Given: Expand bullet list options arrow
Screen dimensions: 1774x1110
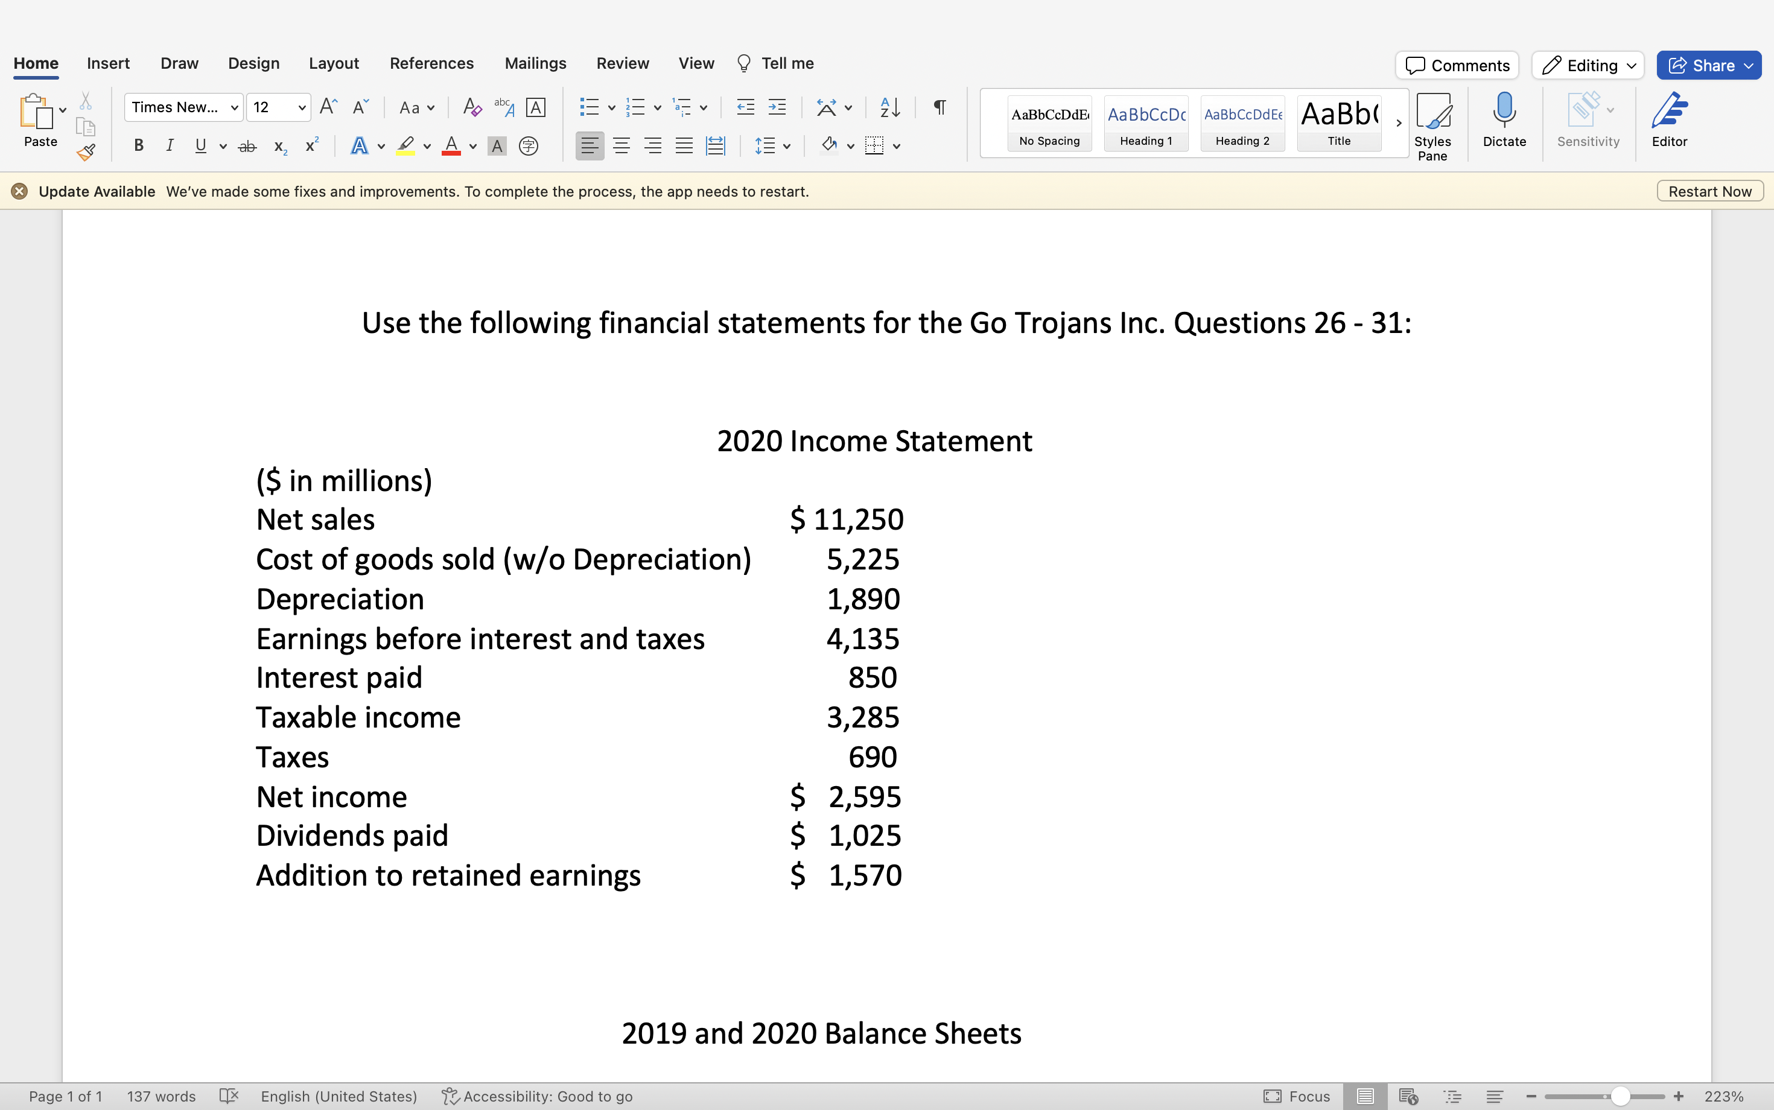Looking at the screenshot, I should 612,108.
